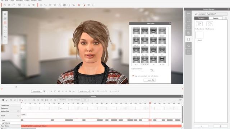
Task: Open the Window menu
Action: 34,1
